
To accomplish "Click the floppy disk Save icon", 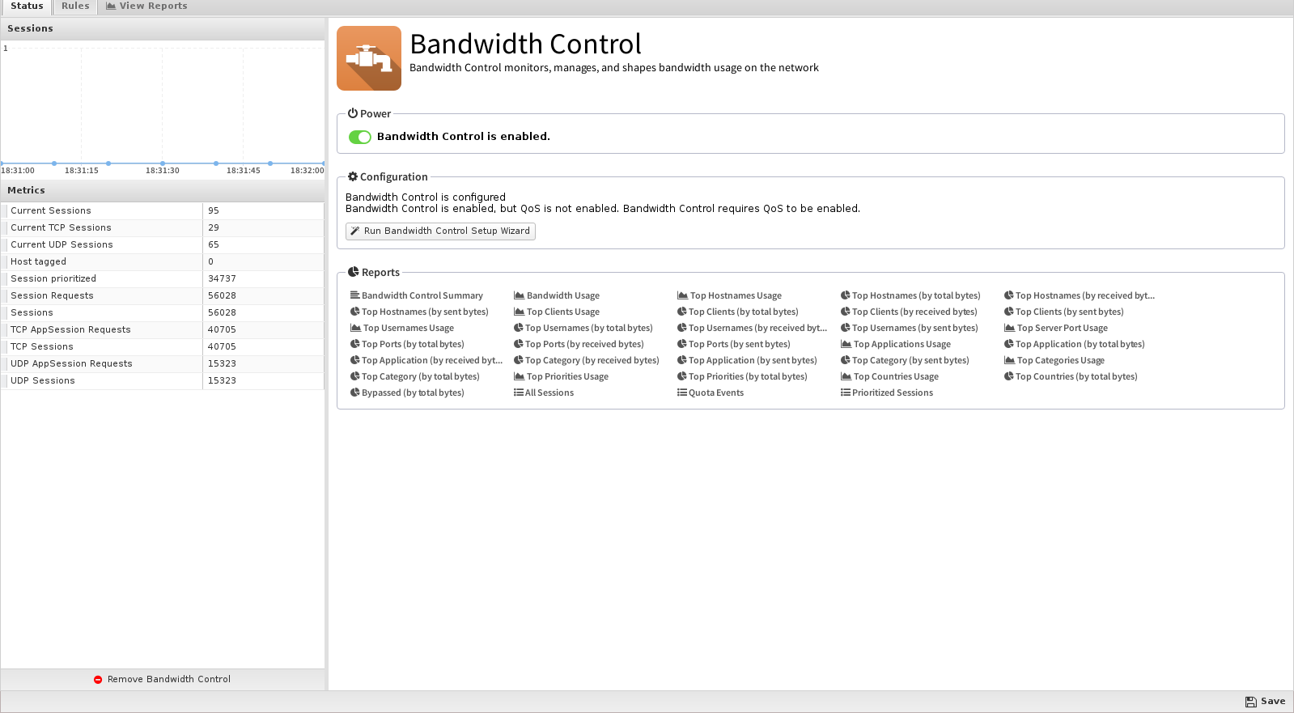I will click(x=1251, y=702).
